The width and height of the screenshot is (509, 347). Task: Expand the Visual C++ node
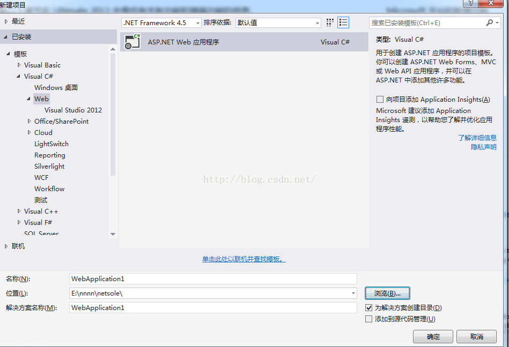(19, 211)
